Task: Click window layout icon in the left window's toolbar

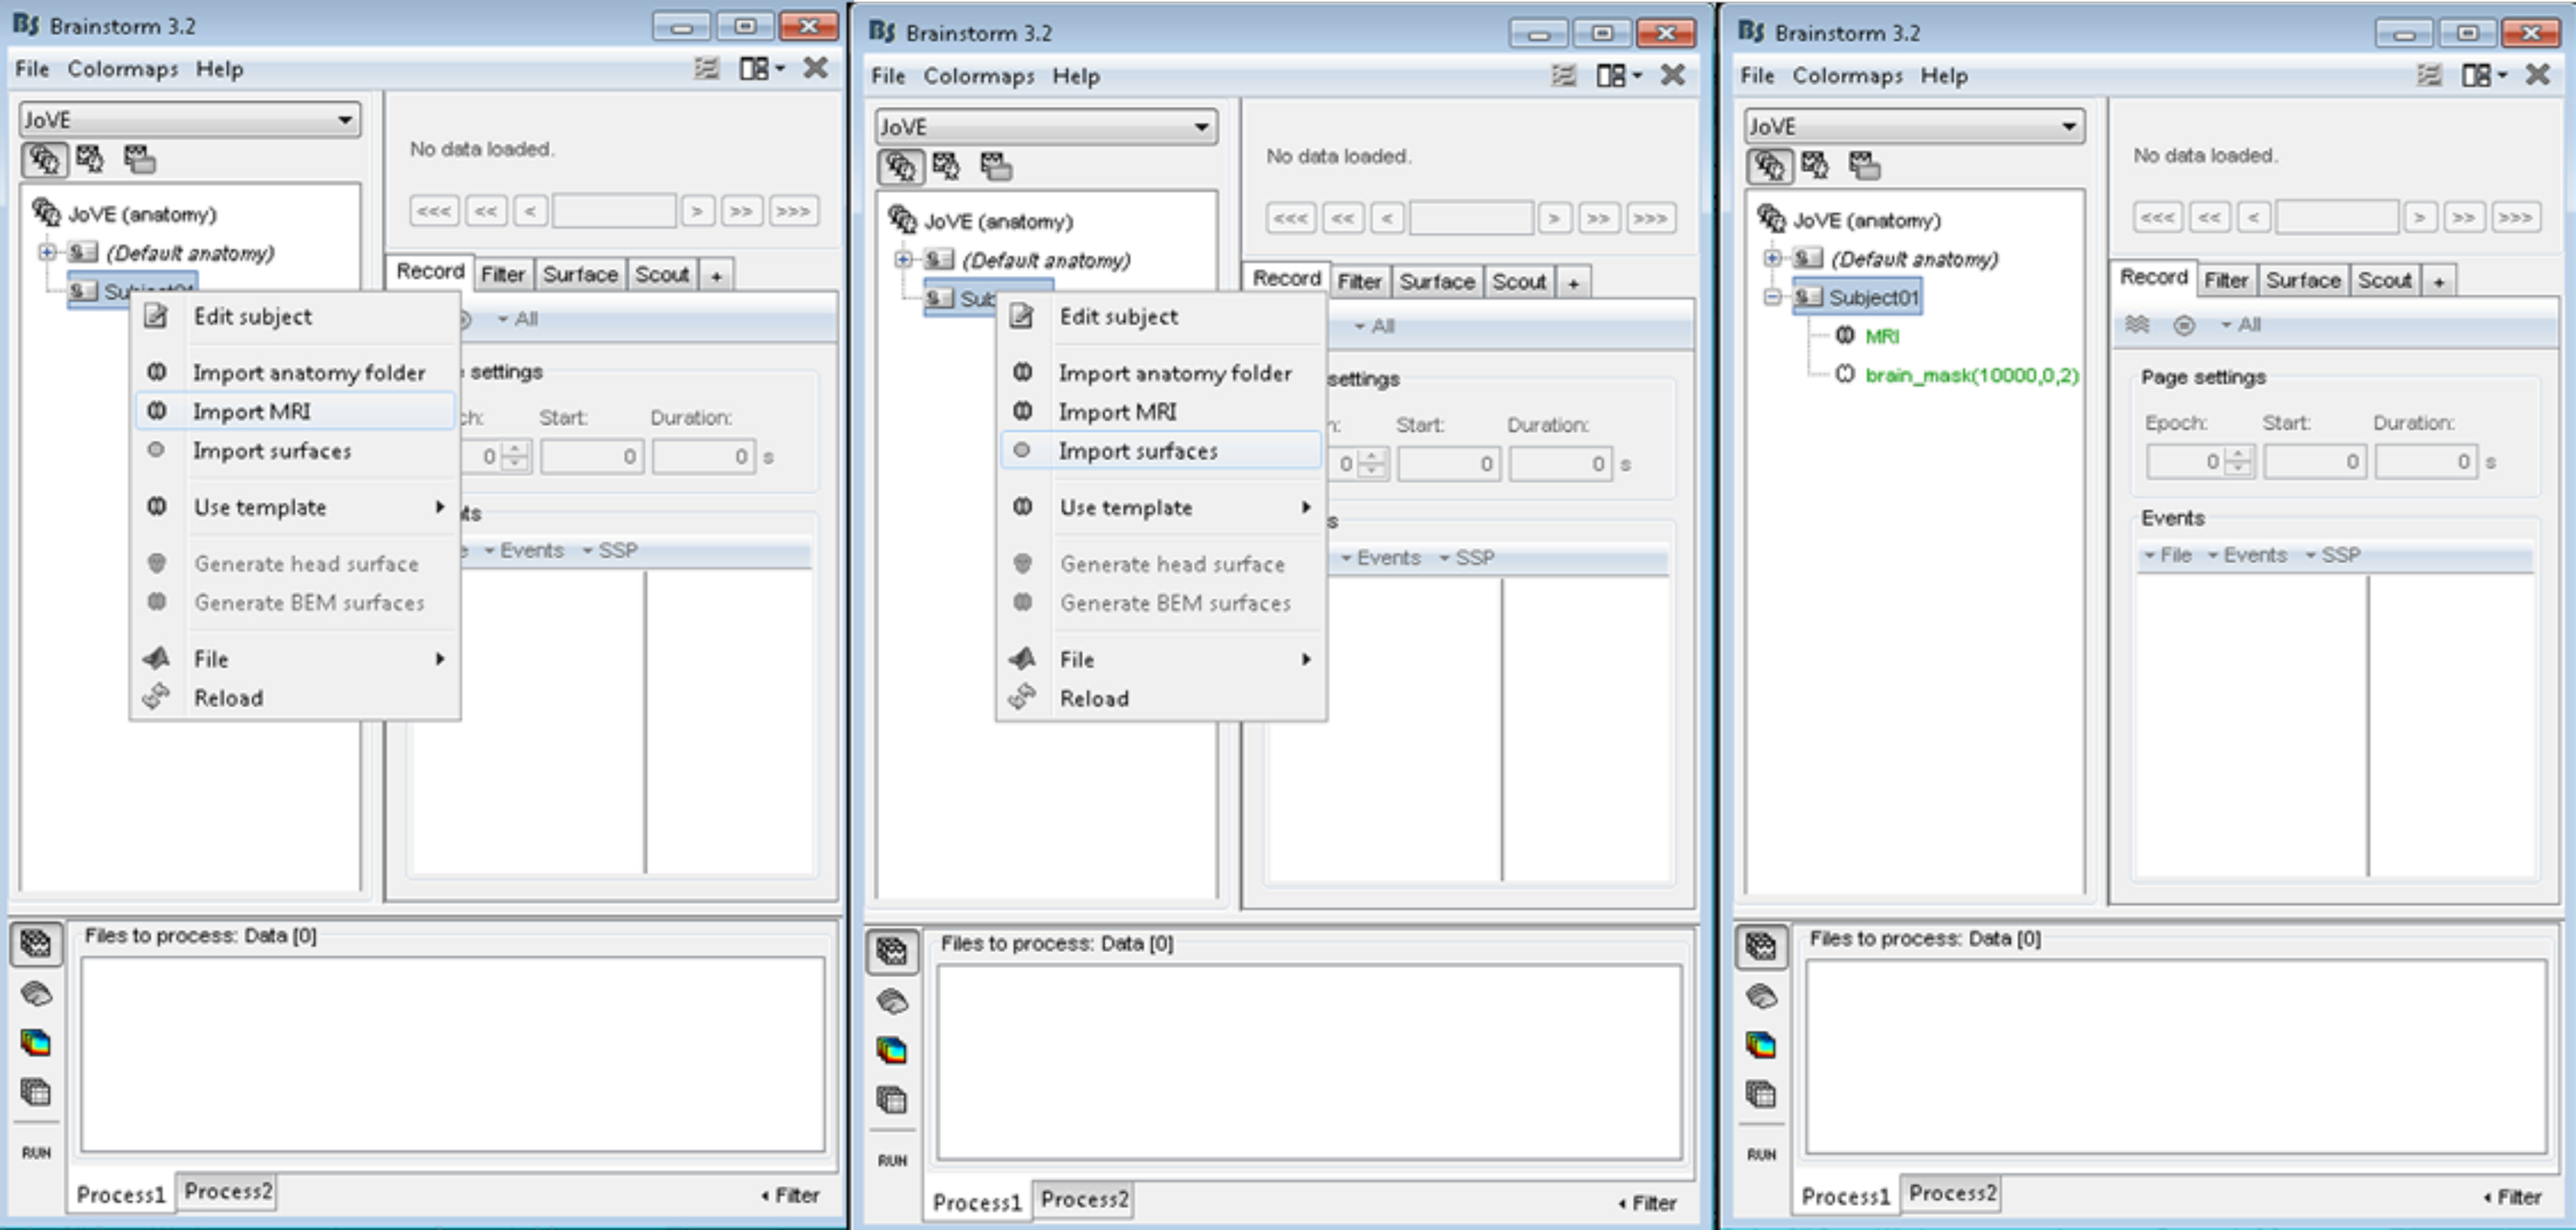Action: pos(755,69)
